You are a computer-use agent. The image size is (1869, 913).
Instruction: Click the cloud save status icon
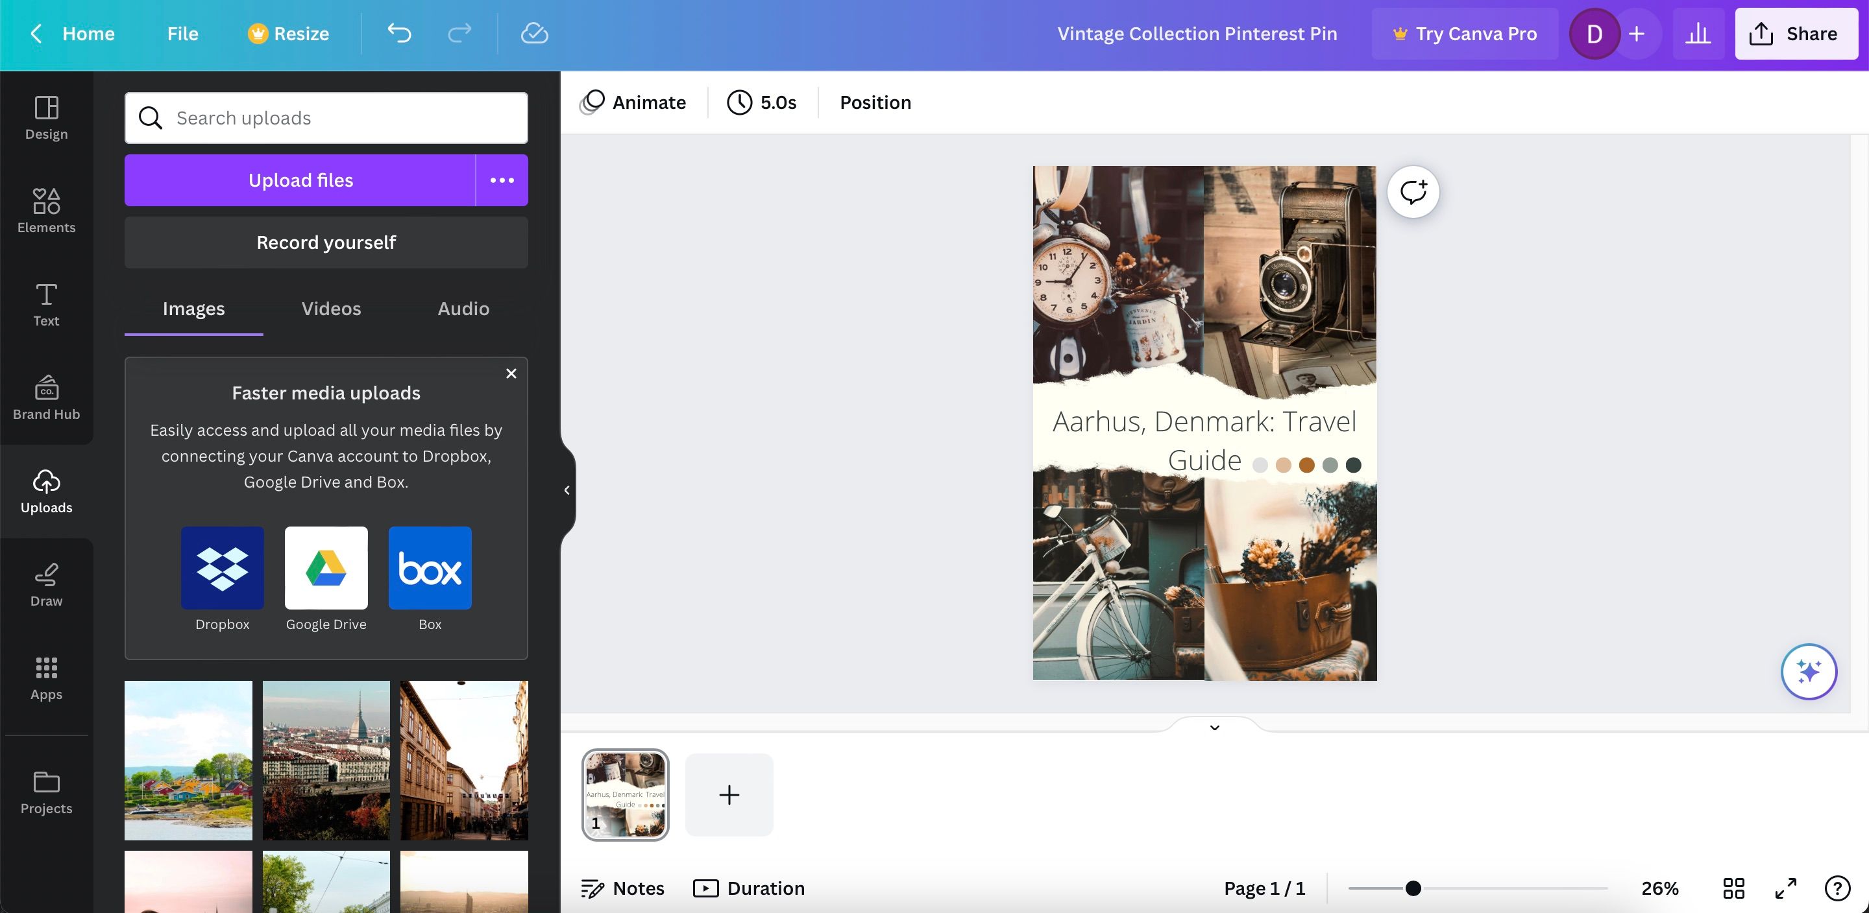(x=534, y=33)
